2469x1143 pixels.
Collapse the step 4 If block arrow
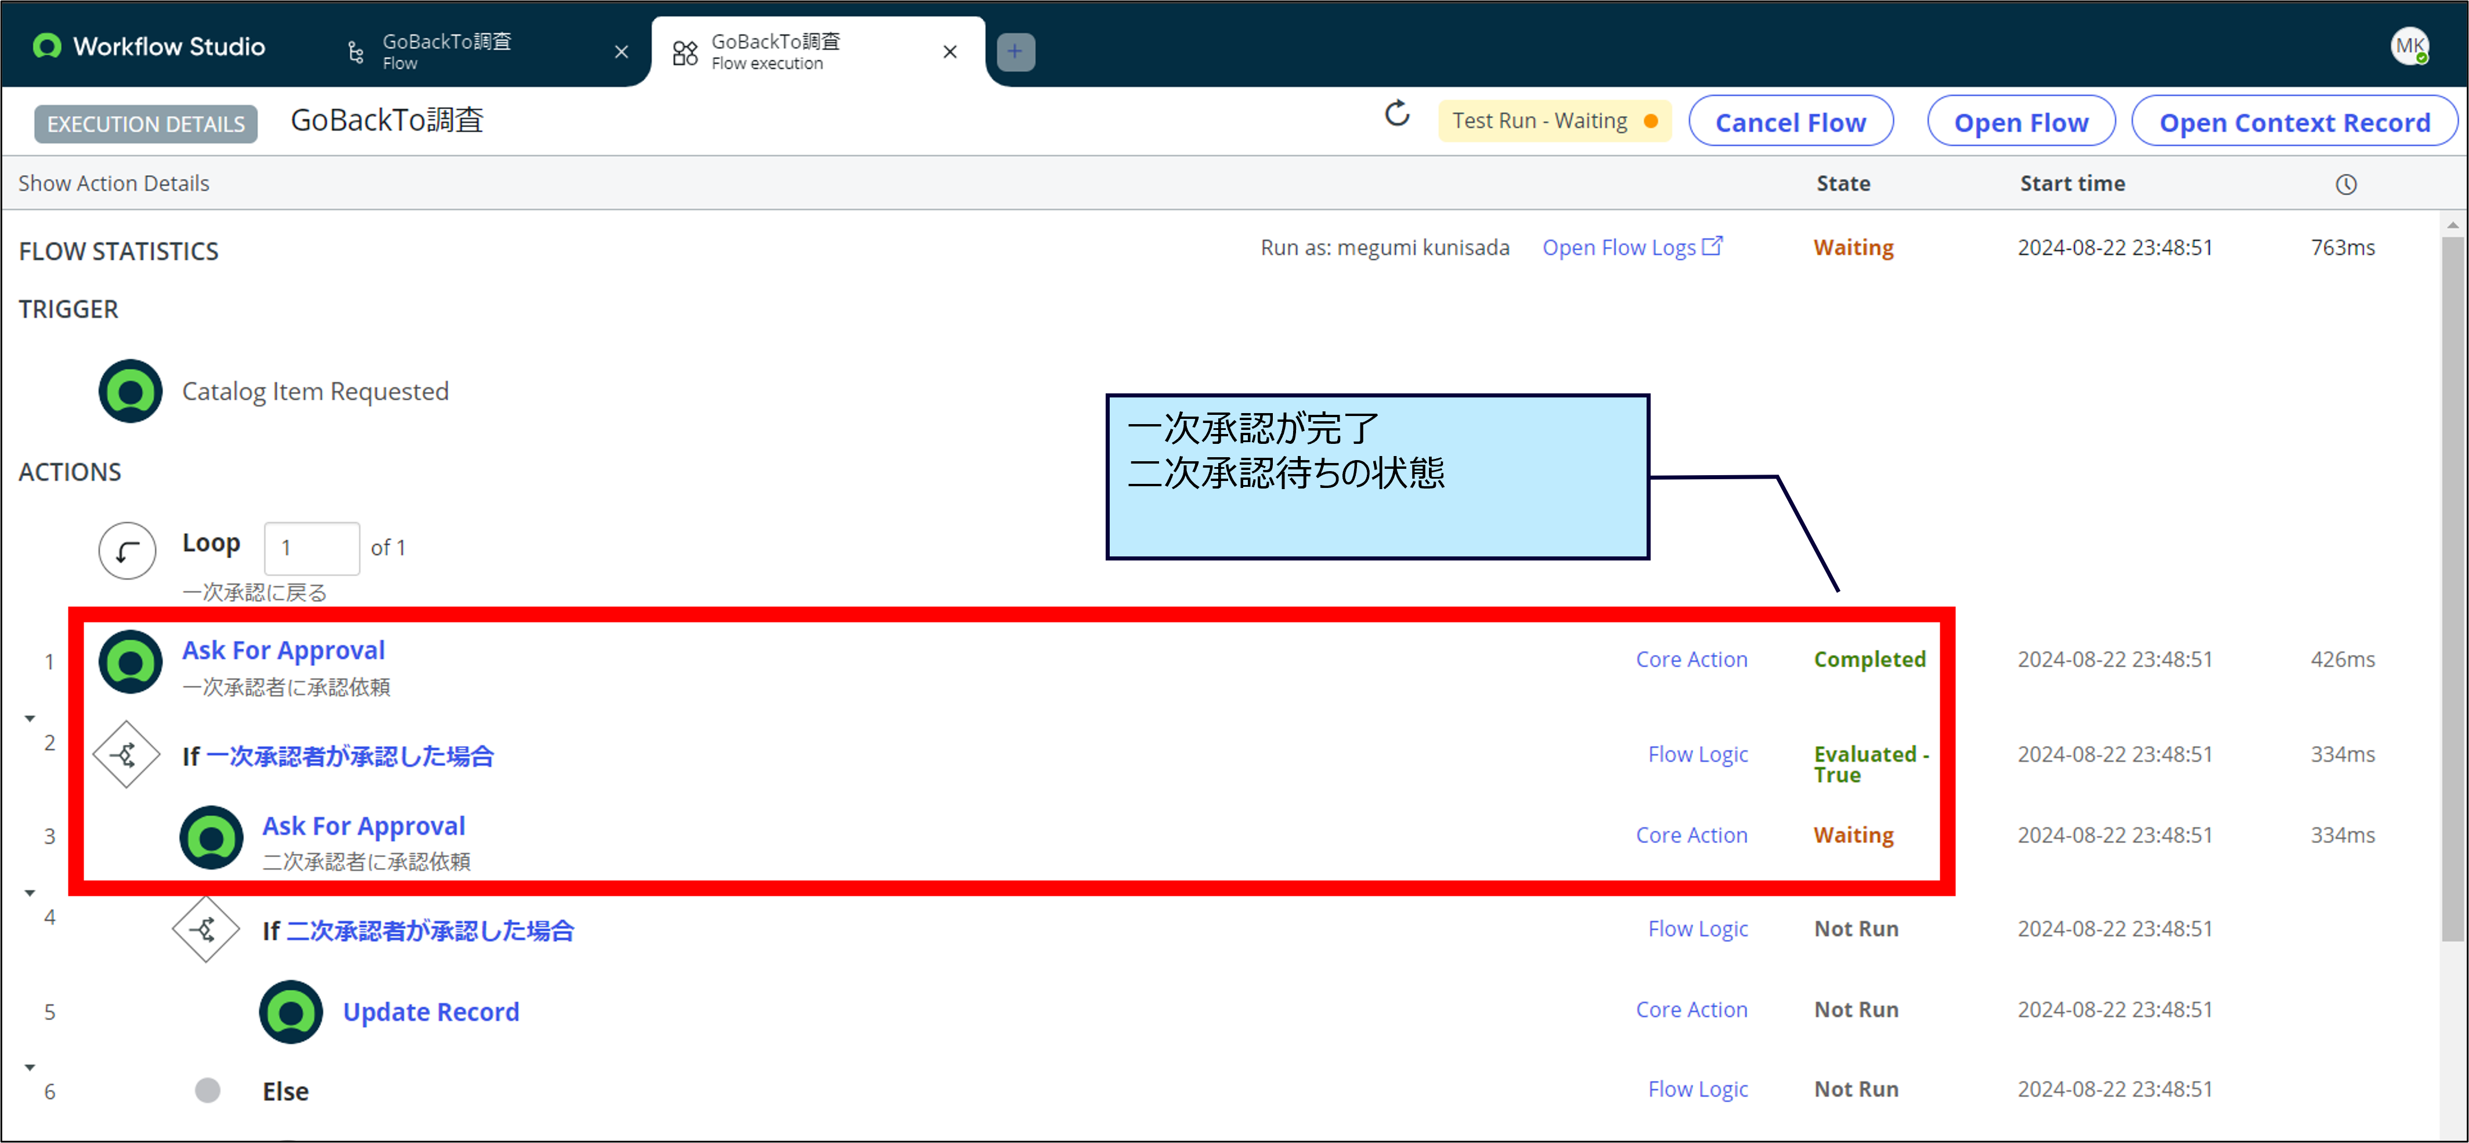[x=30, y=893]
